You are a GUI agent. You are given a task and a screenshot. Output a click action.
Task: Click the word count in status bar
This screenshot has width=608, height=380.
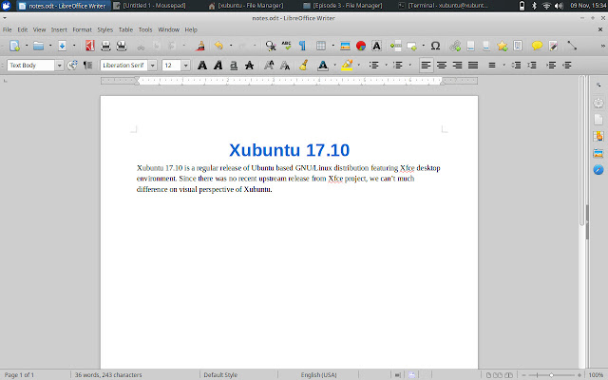[108, 375]
